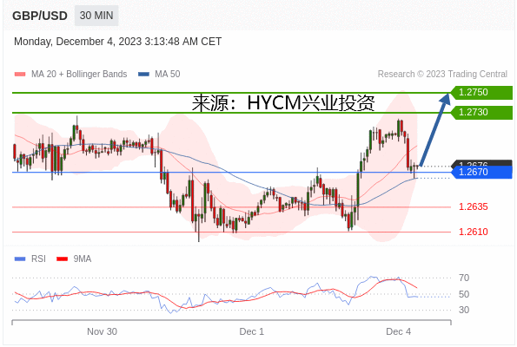Click the 9MA red legend swatch
The width and height of the screenshot is (517, 347).
click(x=63, y=259)
